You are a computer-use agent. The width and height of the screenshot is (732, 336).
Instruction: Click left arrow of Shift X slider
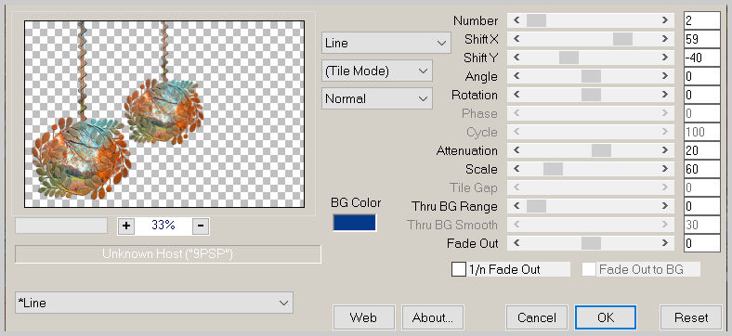(x=516, y=39)
